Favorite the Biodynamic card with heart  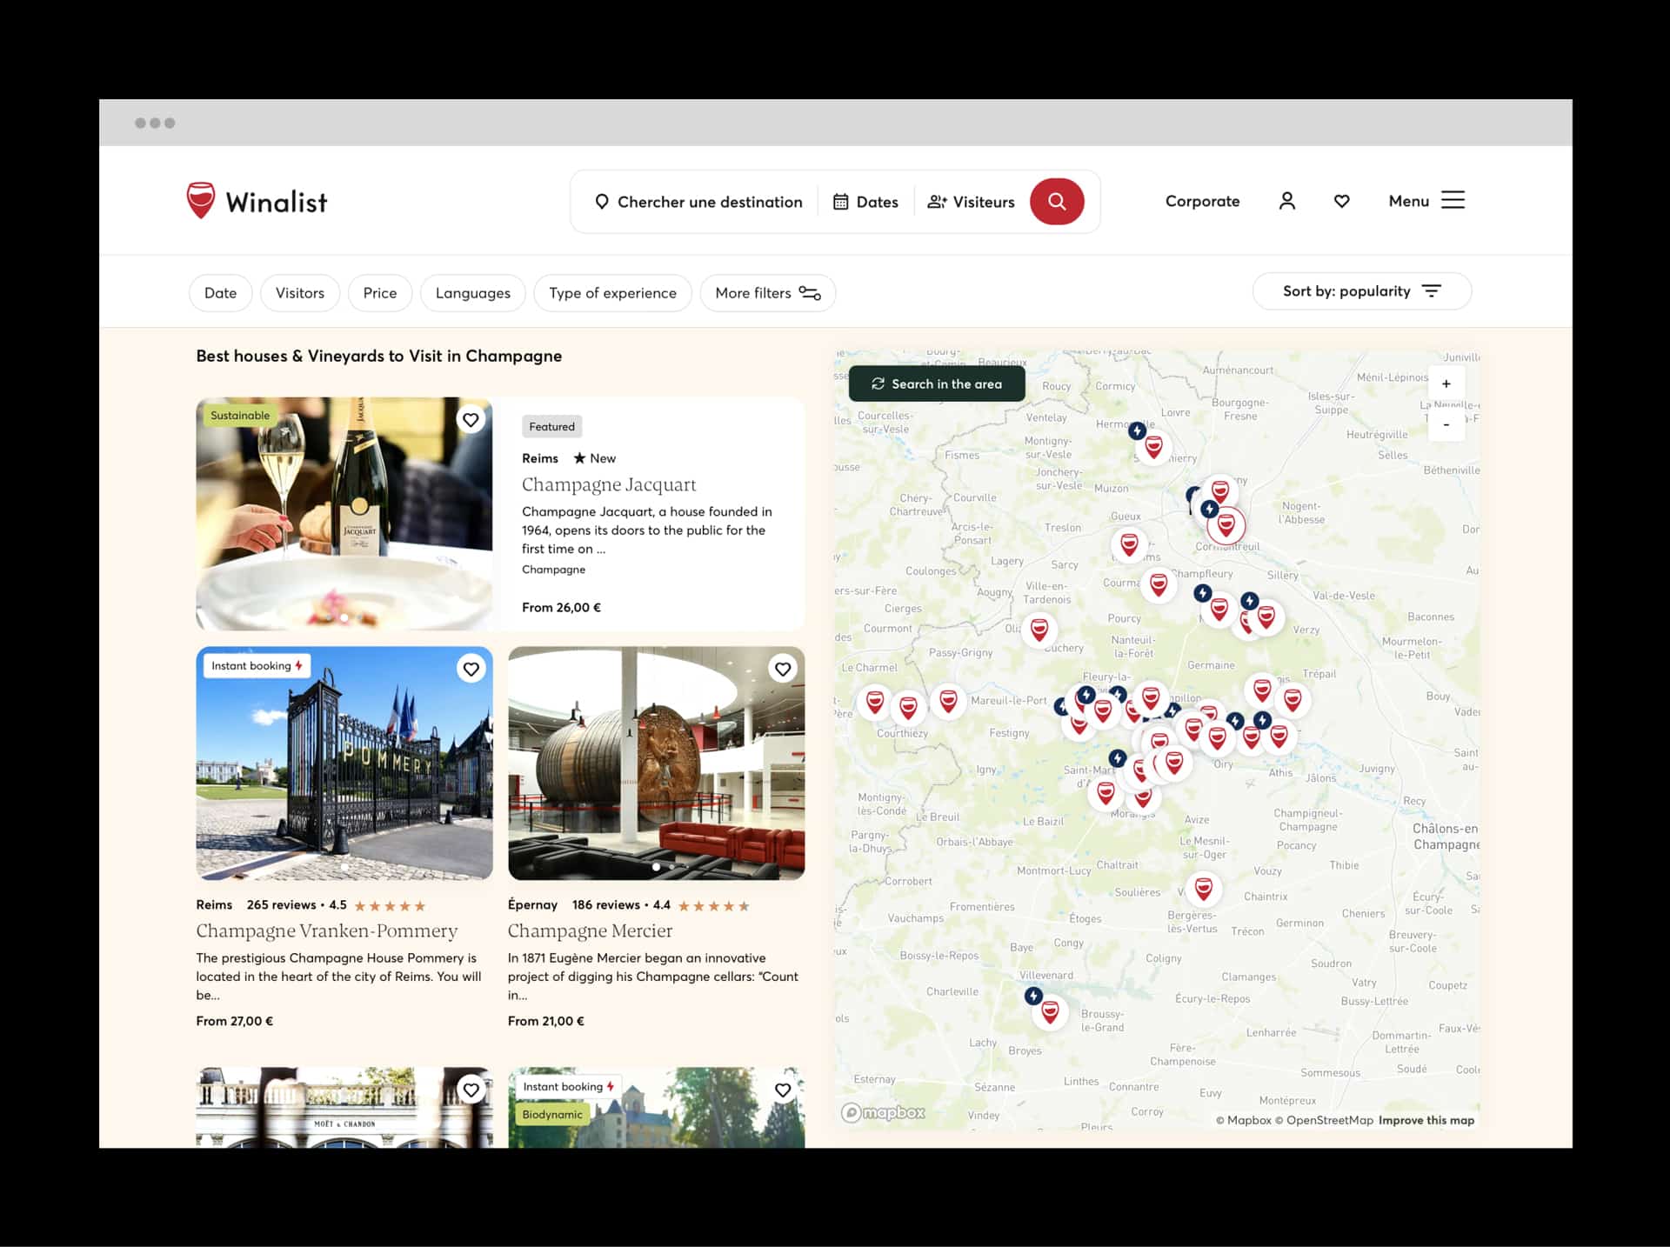coord(783,1090)
